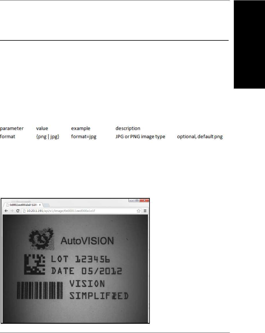
Task: Maximize the browser window
Action: click(x=137, y=200)
